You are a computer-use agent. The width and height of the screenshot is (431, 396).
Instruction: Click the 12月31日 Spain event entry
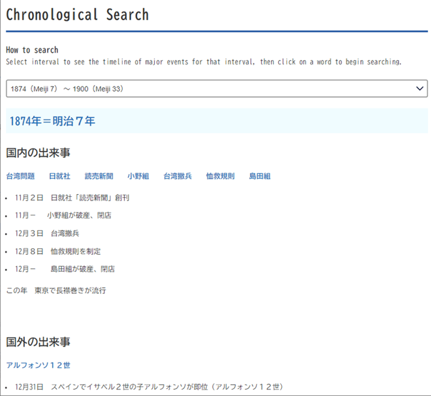coord(148,387)
